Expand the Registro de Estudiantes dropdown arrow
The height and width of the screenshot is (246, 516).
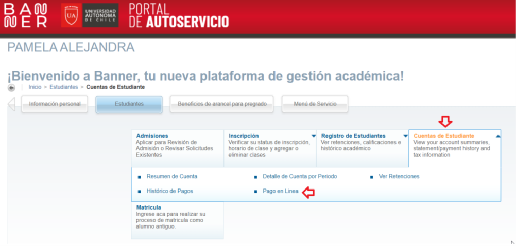405,136
